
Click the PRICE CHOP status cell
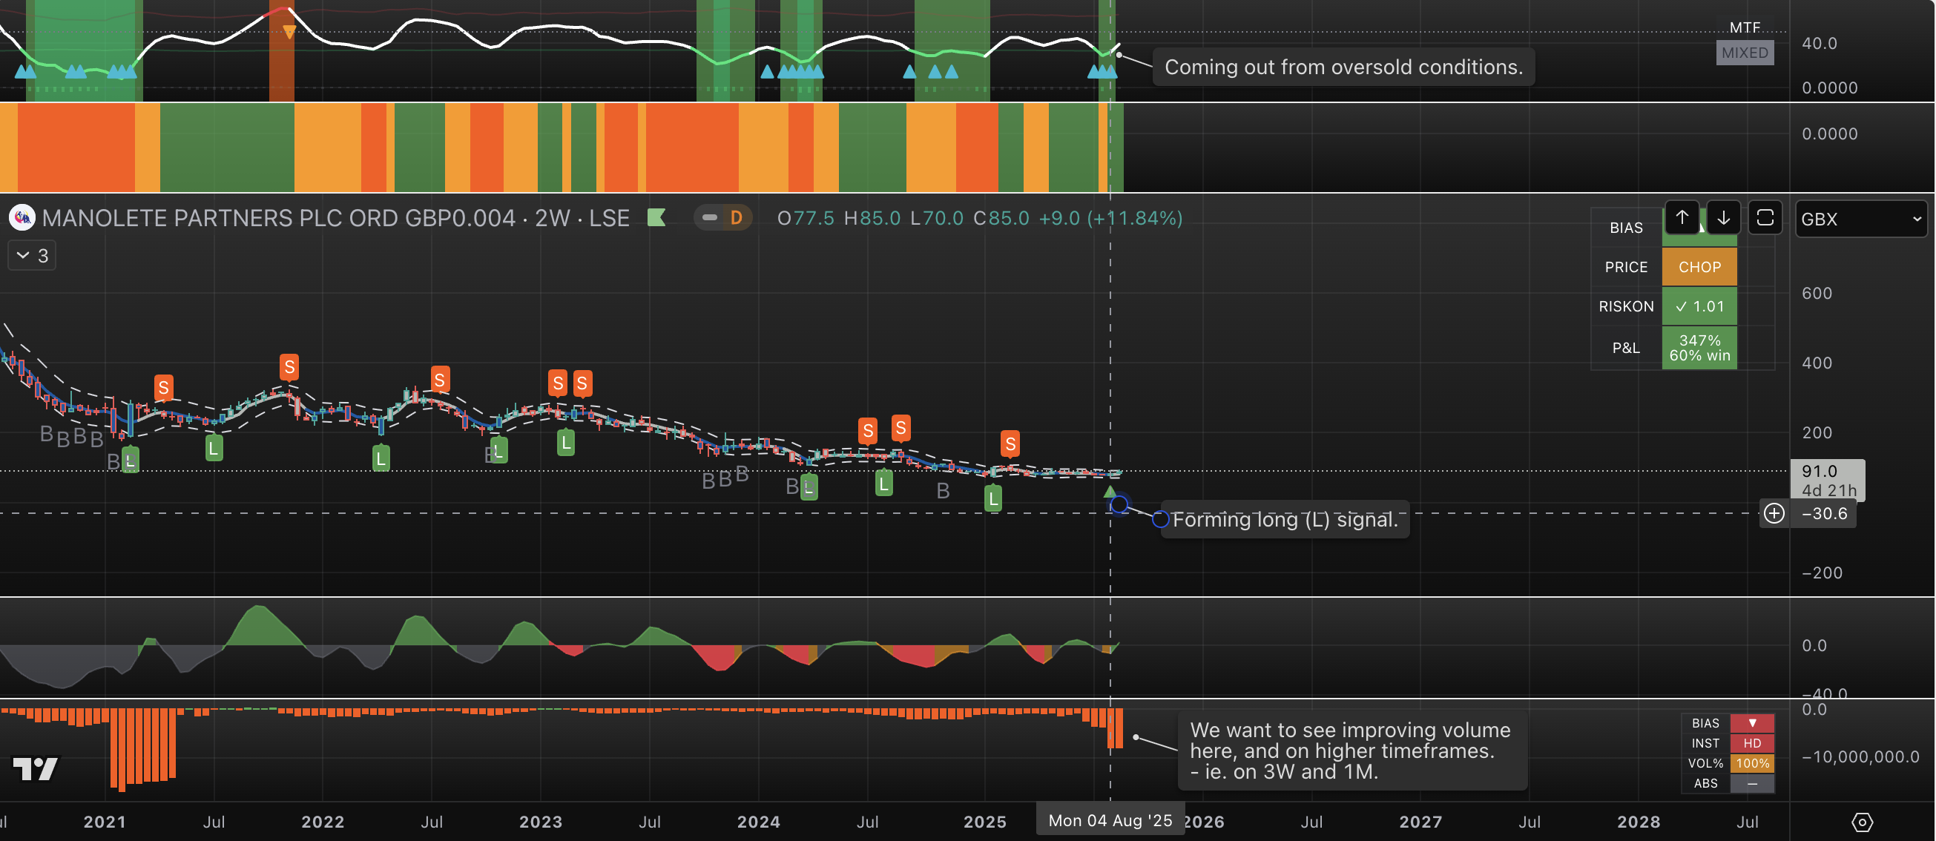pyautogui.click(x=1699, y=267)
